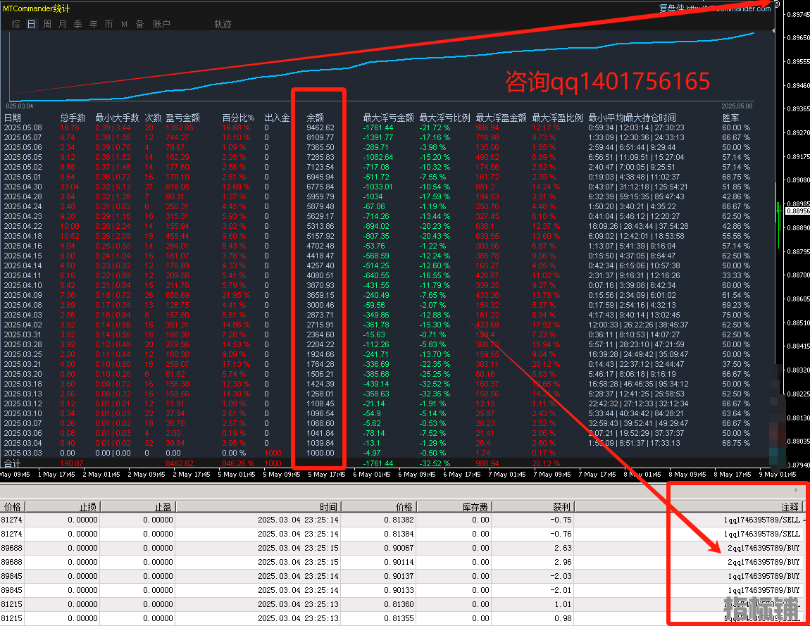This screenshot has height=626, width=810.
Task: Click the 出入金 column header
Action: tap(278, 118)
